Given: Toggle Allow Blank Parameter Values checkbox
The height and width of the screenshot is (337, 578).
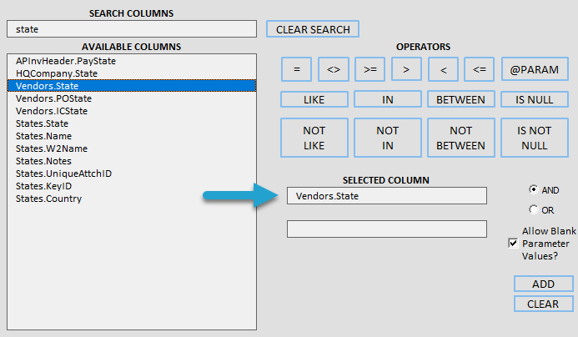Looking at the screenshot, I should coord(513,244).
